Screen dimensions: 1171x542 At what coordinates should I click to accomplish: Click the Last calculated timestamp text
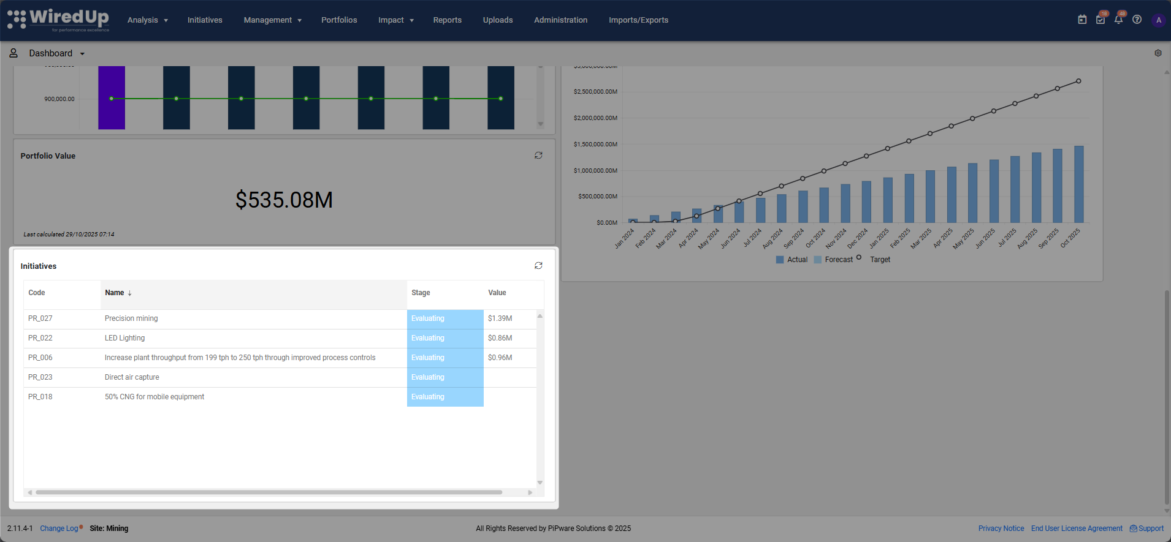coord(69,235)
